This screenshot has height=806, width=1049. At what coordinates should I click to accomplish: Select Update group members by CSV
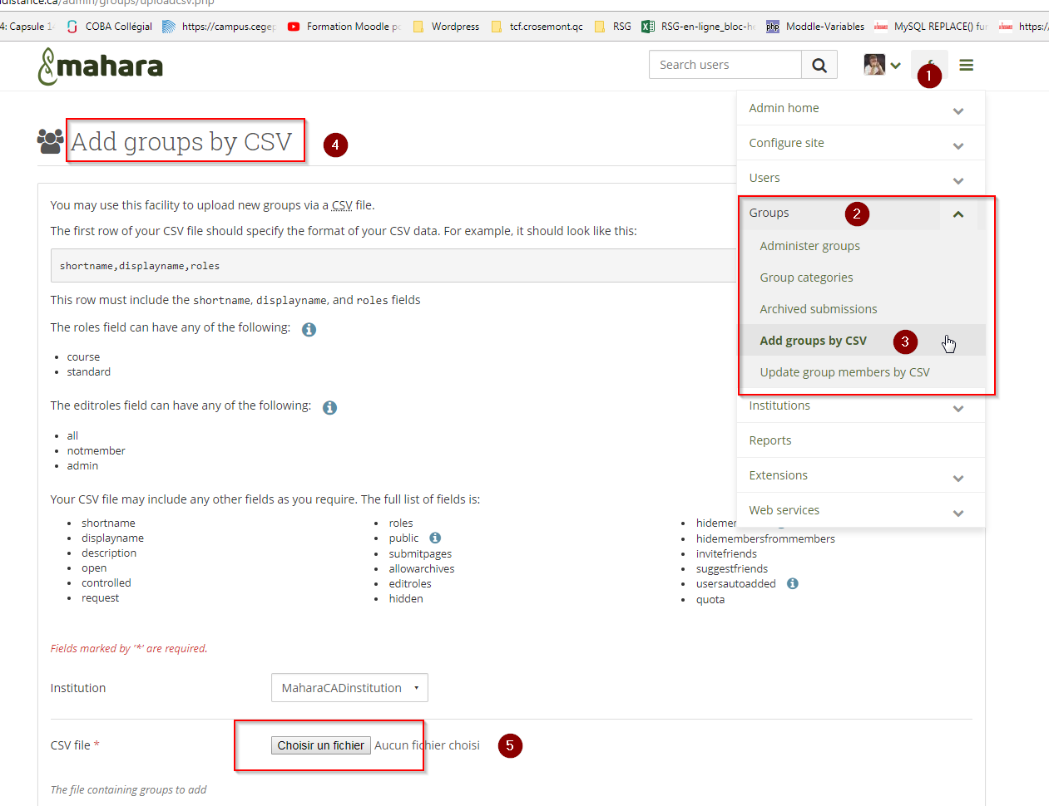tap(844, 372)
